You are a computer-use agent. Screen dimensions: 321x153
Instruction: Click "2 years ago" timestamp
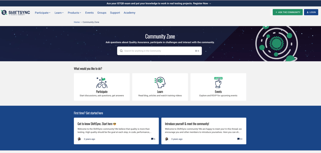(89, 139)
